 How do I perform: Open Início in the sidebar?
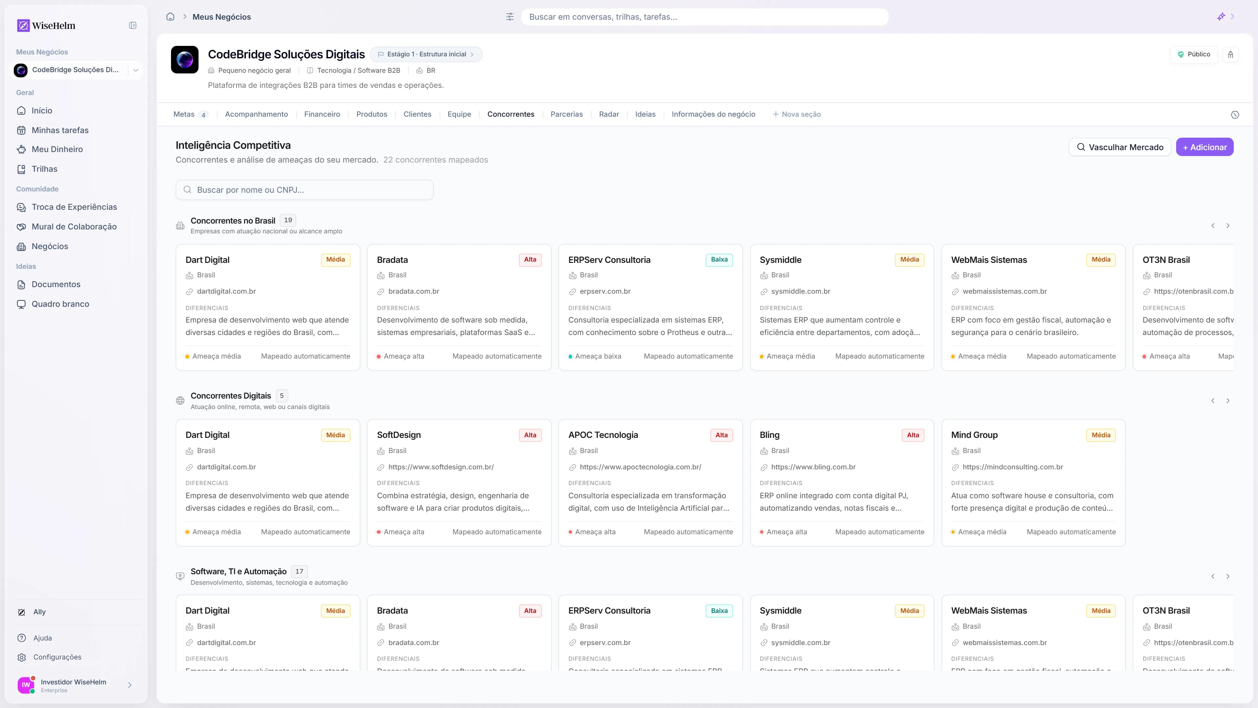tap(42, 110)
